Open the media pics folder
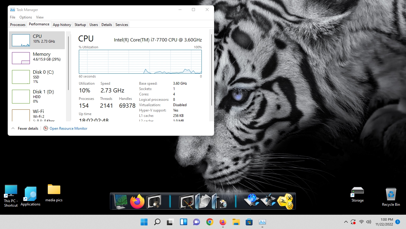Screen dimensions: 406x229 (x=54, y=193)
